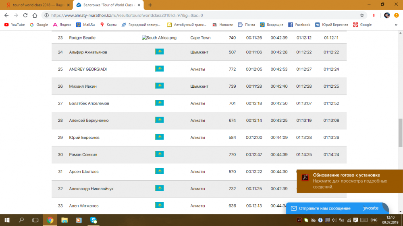Click the "Обновление готово к установке" notification

pos(349,181)
